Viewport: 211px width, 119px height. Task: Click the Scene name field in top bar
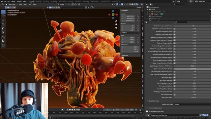click(182, 1)
